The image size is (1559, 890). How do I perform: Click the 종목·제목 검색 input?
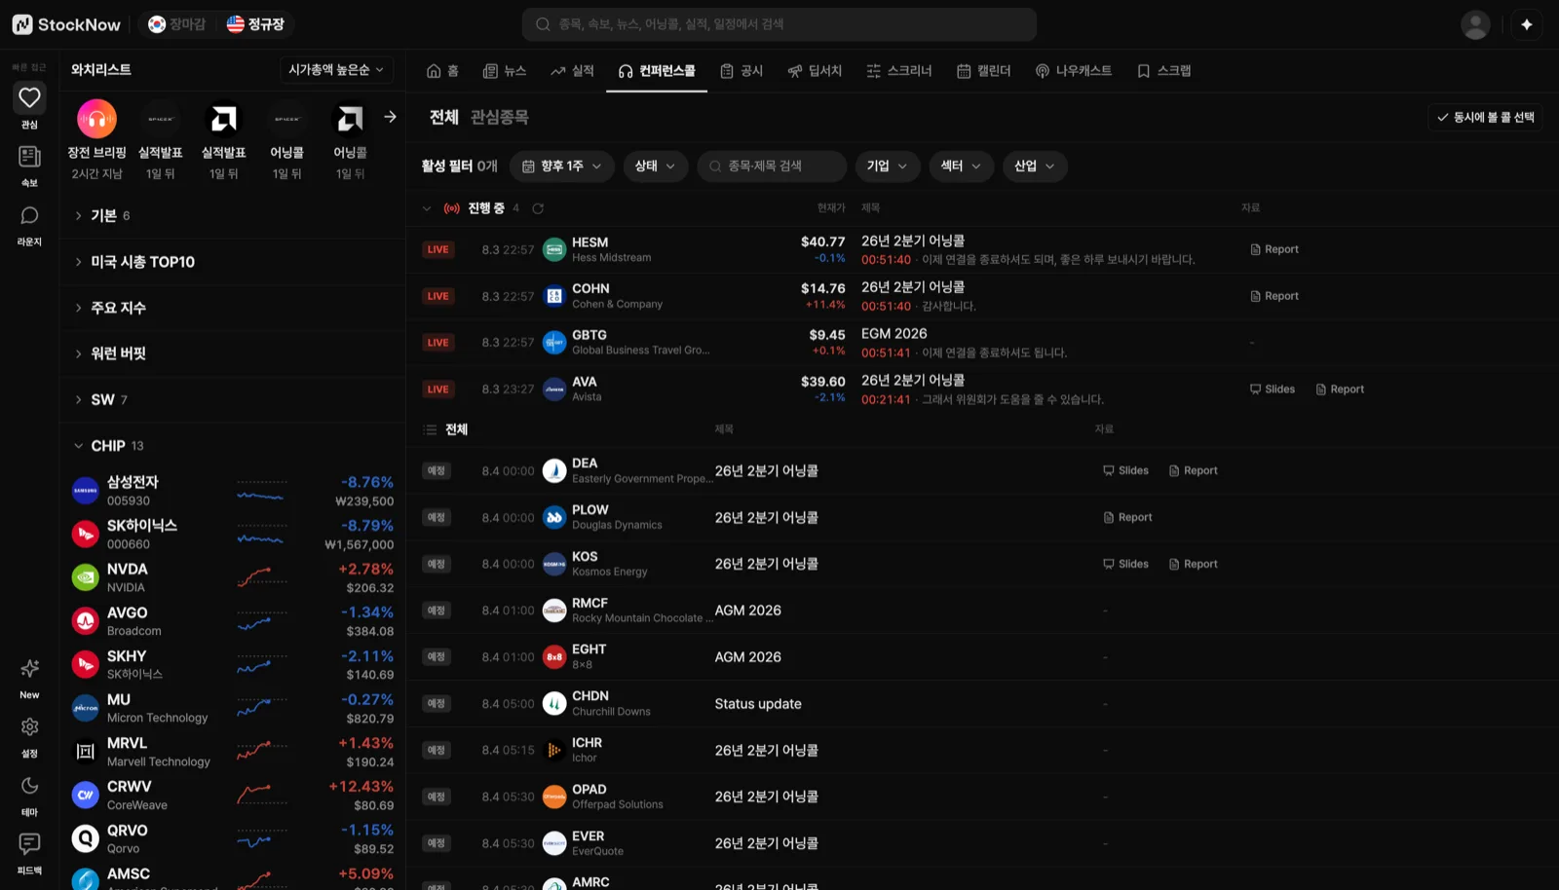(772, 167)
